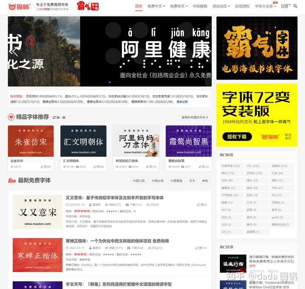Open the 寒蝉正楷体 article thumbnail
This screenshot has width=305, height=289.
[38, 255]
